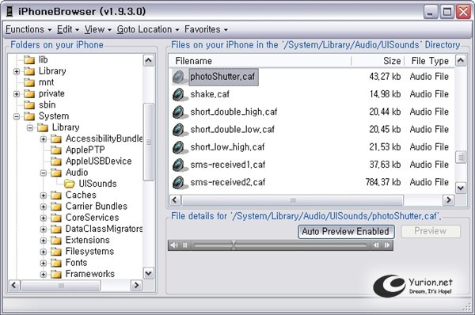This screenshot has width=475, height=315.
Task: Open the Favorites menu
Action: 206,29
